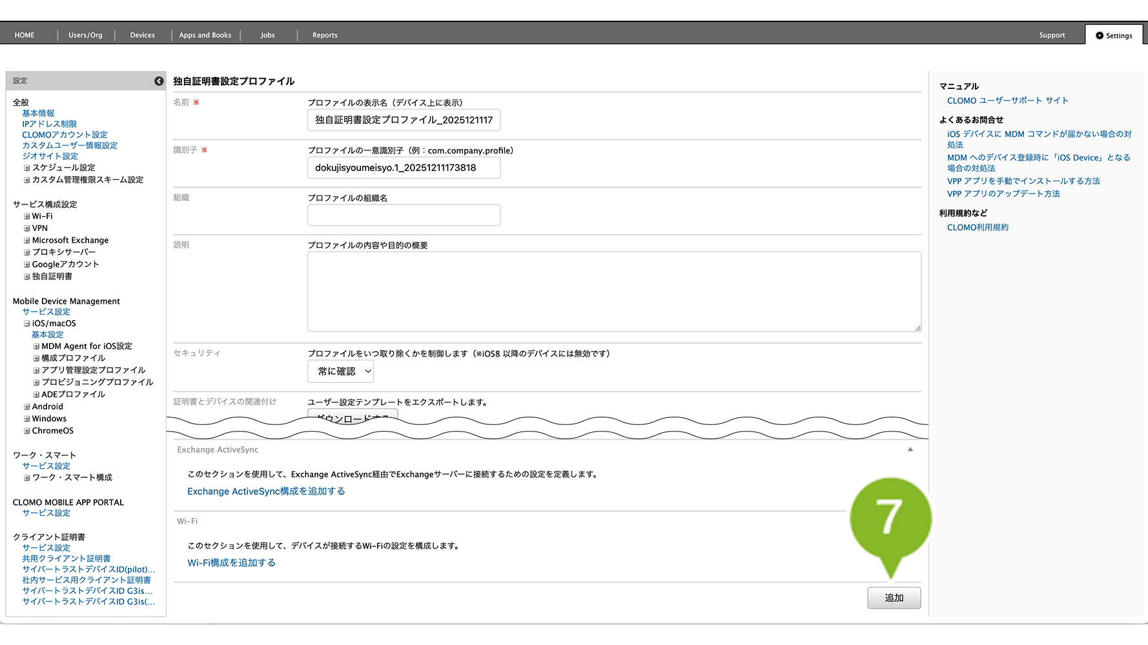Expand the Android tree node
1148x645 pixels.
point(27,407)
